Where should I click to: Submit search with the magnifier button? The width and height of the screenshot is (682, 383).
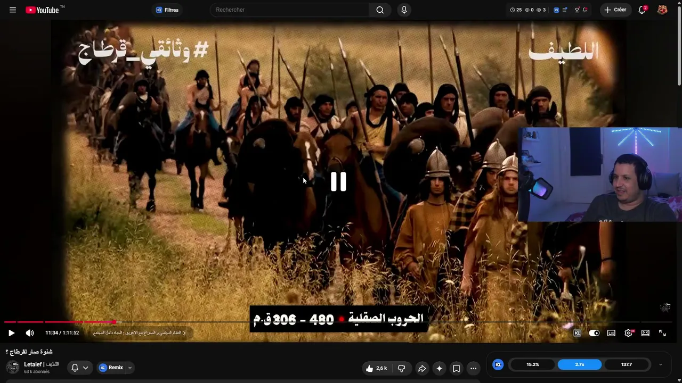pyautogui.click(x=380, y=10)
